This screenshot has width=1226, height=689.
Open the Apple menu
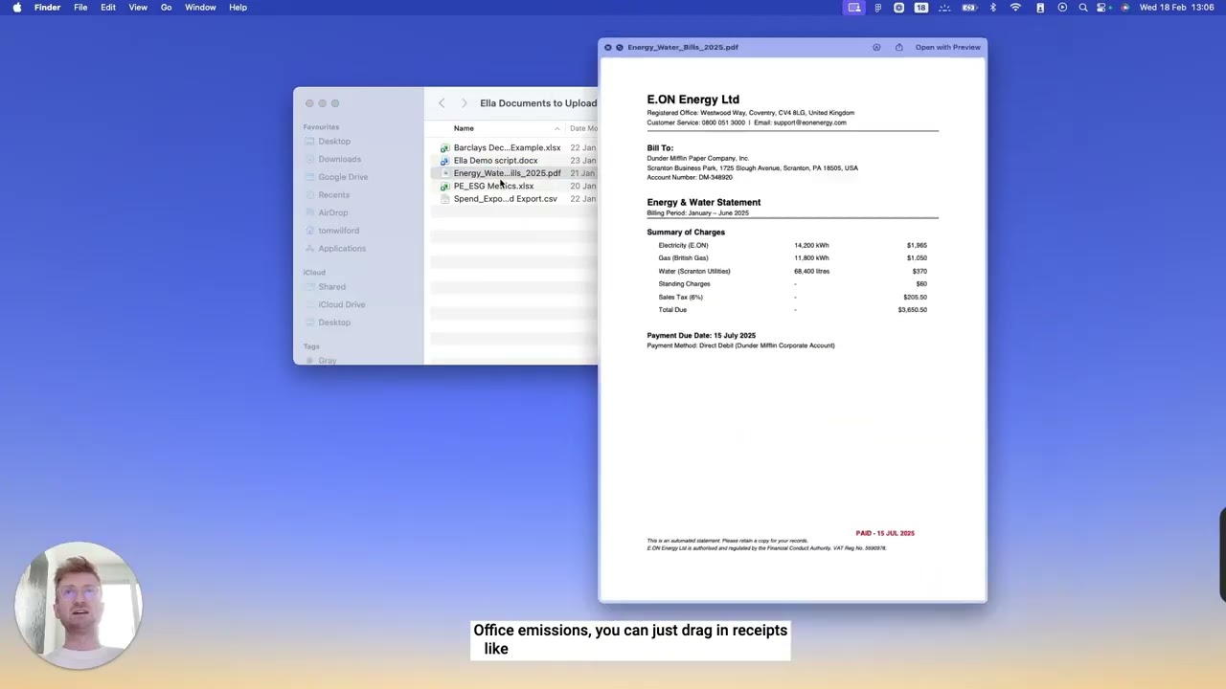coord(16,8)
